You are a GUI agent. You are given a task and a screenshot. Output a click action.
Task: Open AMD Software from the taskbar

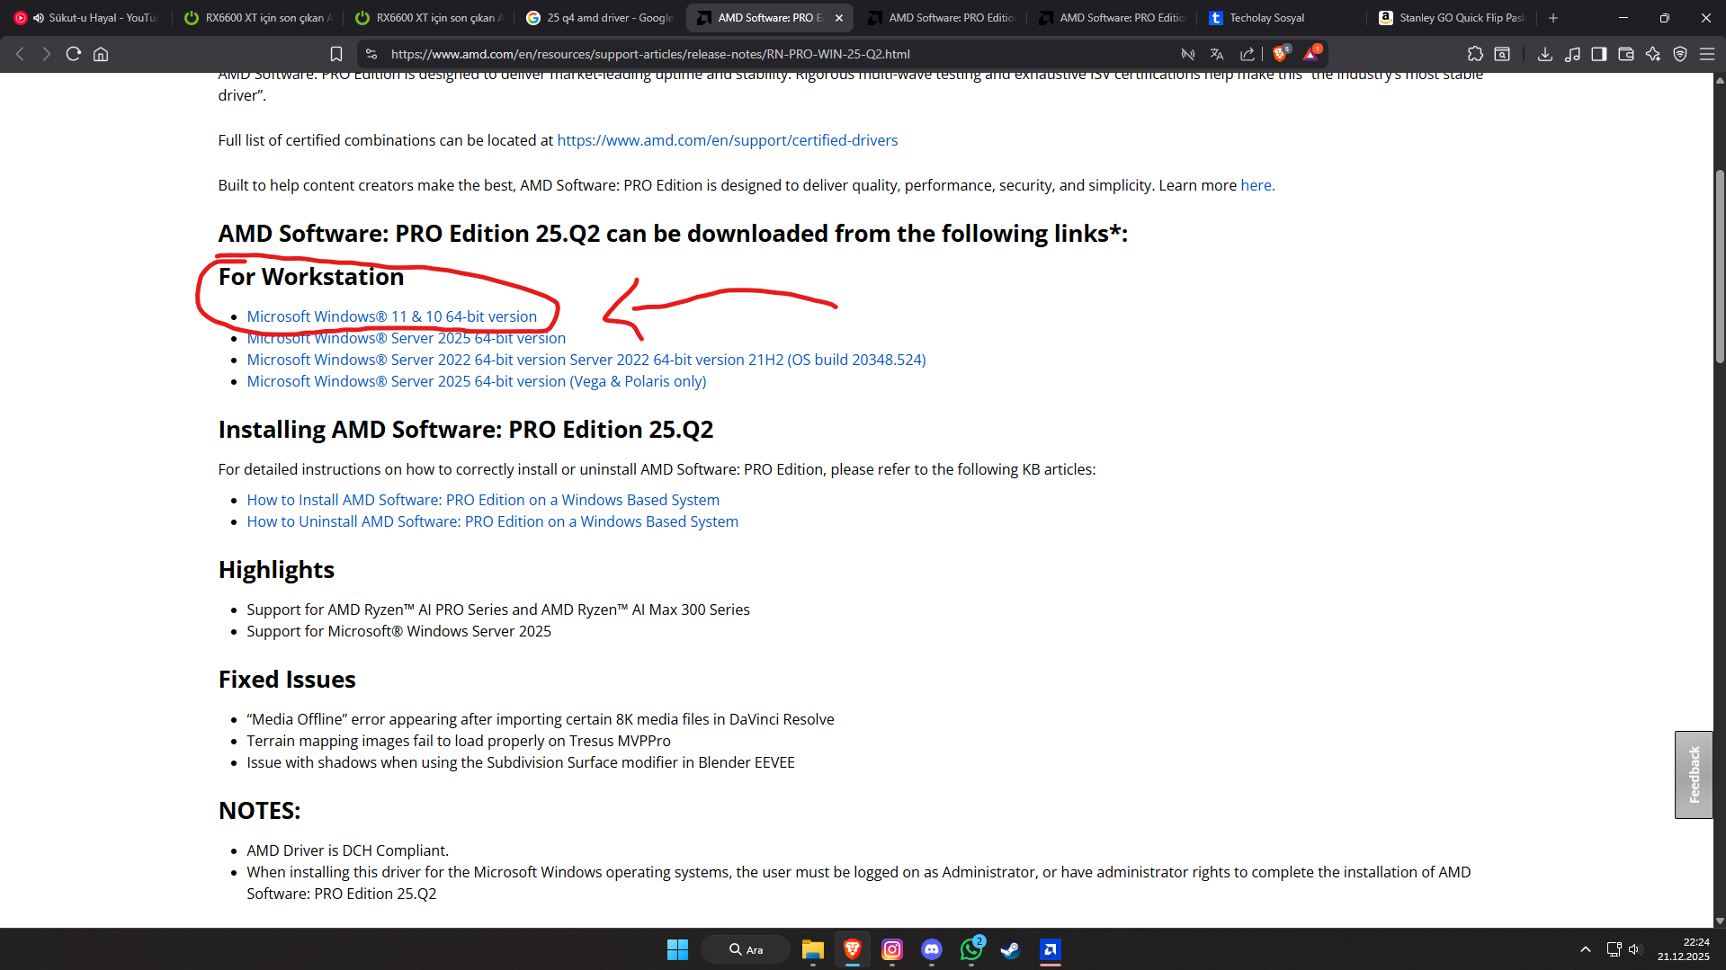tap(1051, 949)
